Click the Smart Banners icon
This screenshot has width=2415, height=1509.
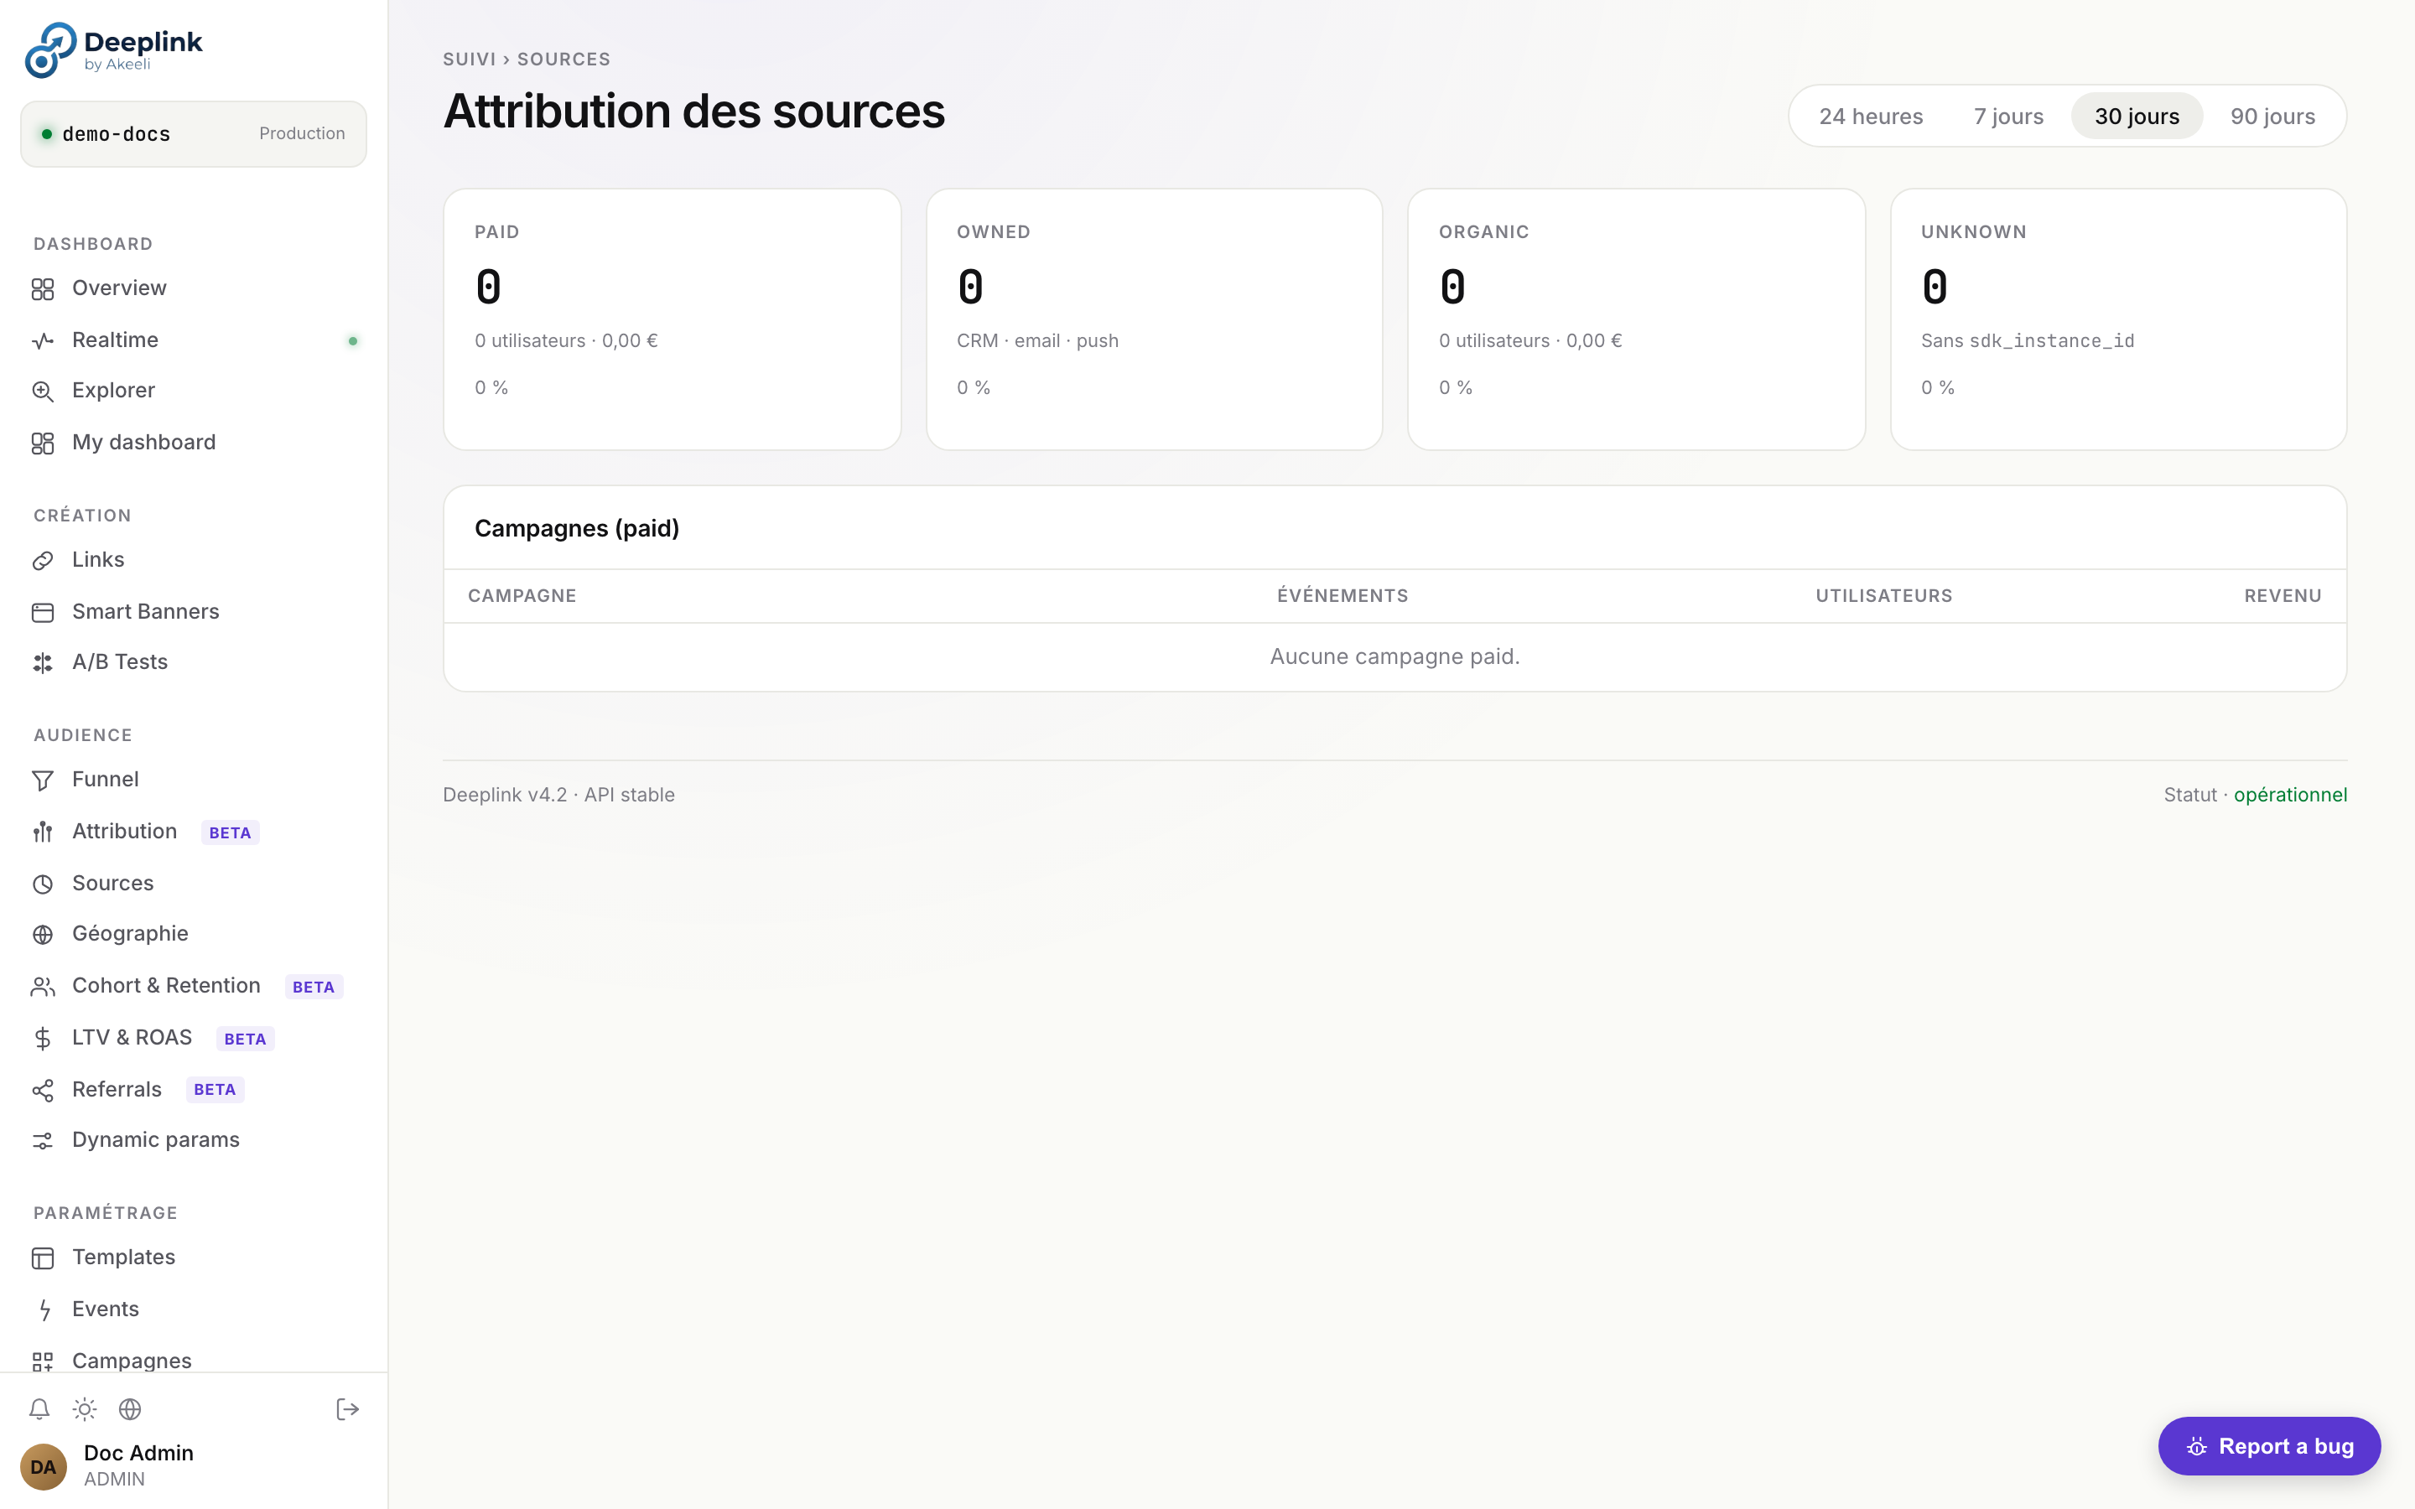coord(42,613)
